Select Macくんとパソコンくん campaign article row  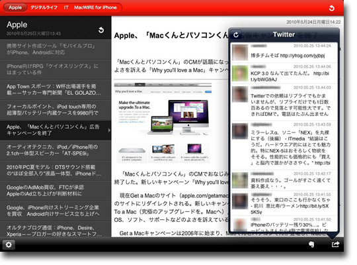coord(56,130)
